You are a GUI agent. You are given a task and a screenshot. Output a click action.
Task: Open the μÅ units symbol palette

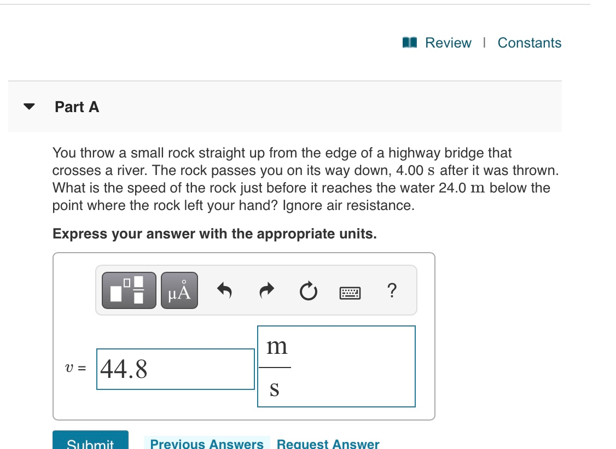pos(179,290)
